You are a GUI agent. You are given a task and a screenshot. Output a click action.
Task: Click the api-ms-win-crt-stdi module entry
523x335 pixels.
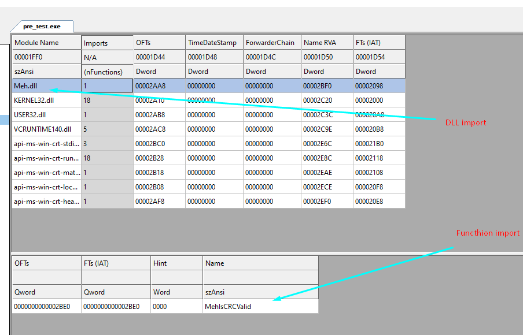point(46,144)
